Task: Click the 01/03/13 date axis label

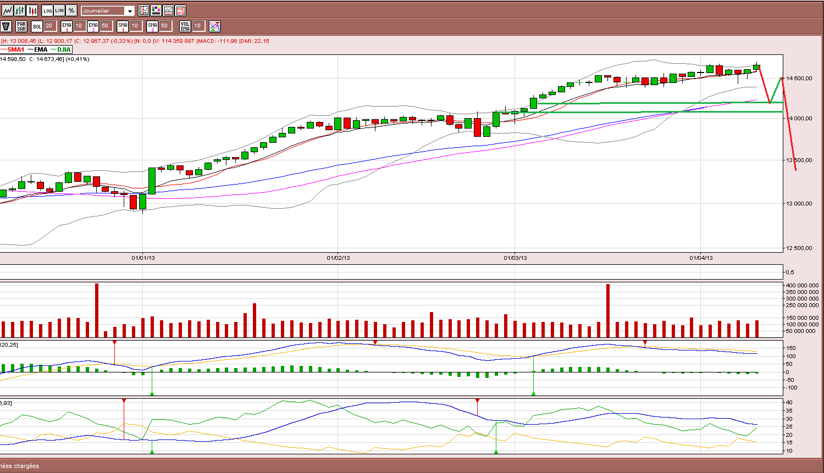Action: (x=515, y=258)
